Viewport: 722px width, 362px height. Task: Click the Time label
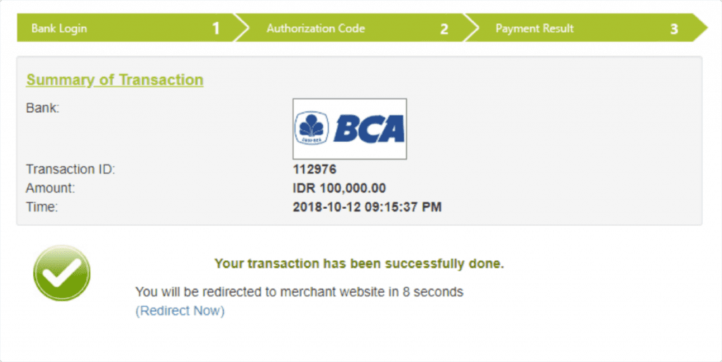[x=42, y=207]
